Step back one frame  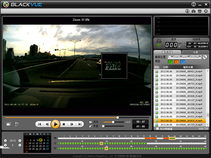48,124
